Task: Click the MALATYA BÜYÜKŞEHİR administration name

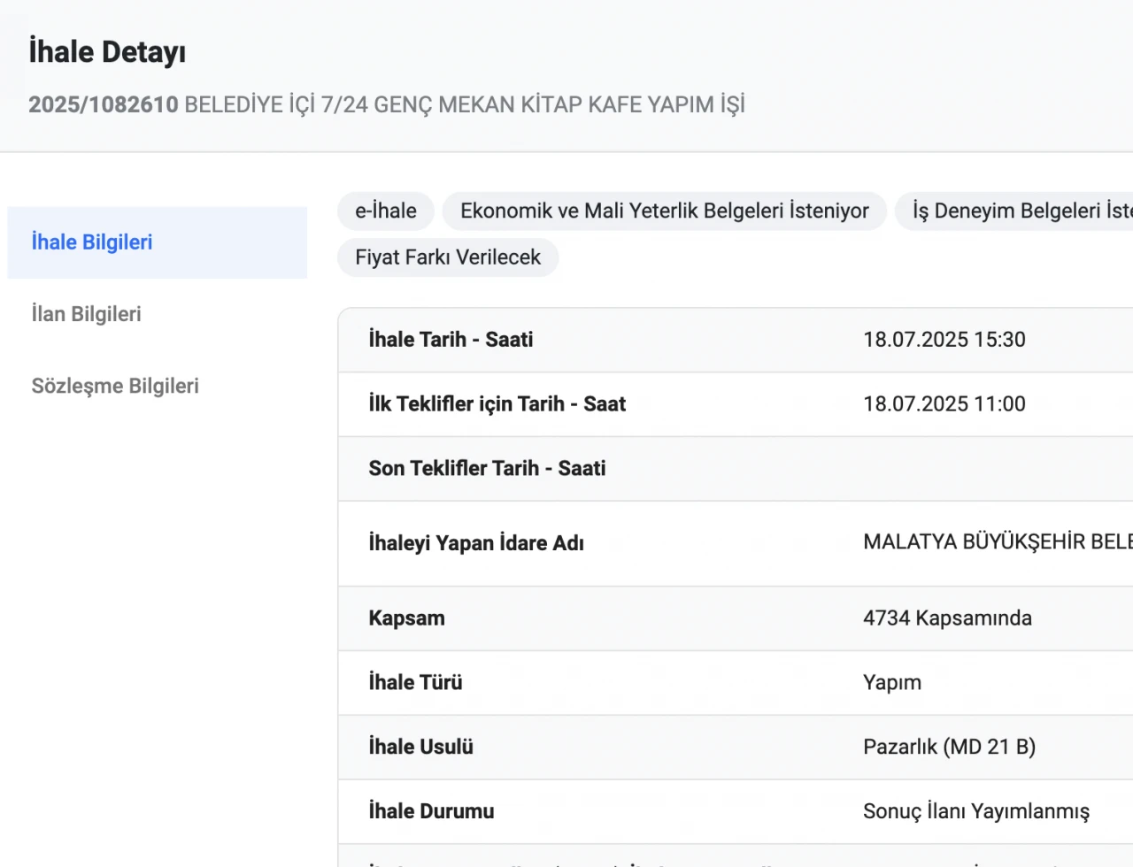Action: (998, 542)
